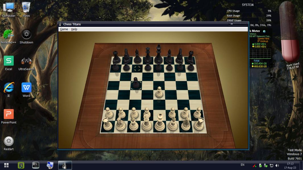Click the green chip taskbar icon

21,165
